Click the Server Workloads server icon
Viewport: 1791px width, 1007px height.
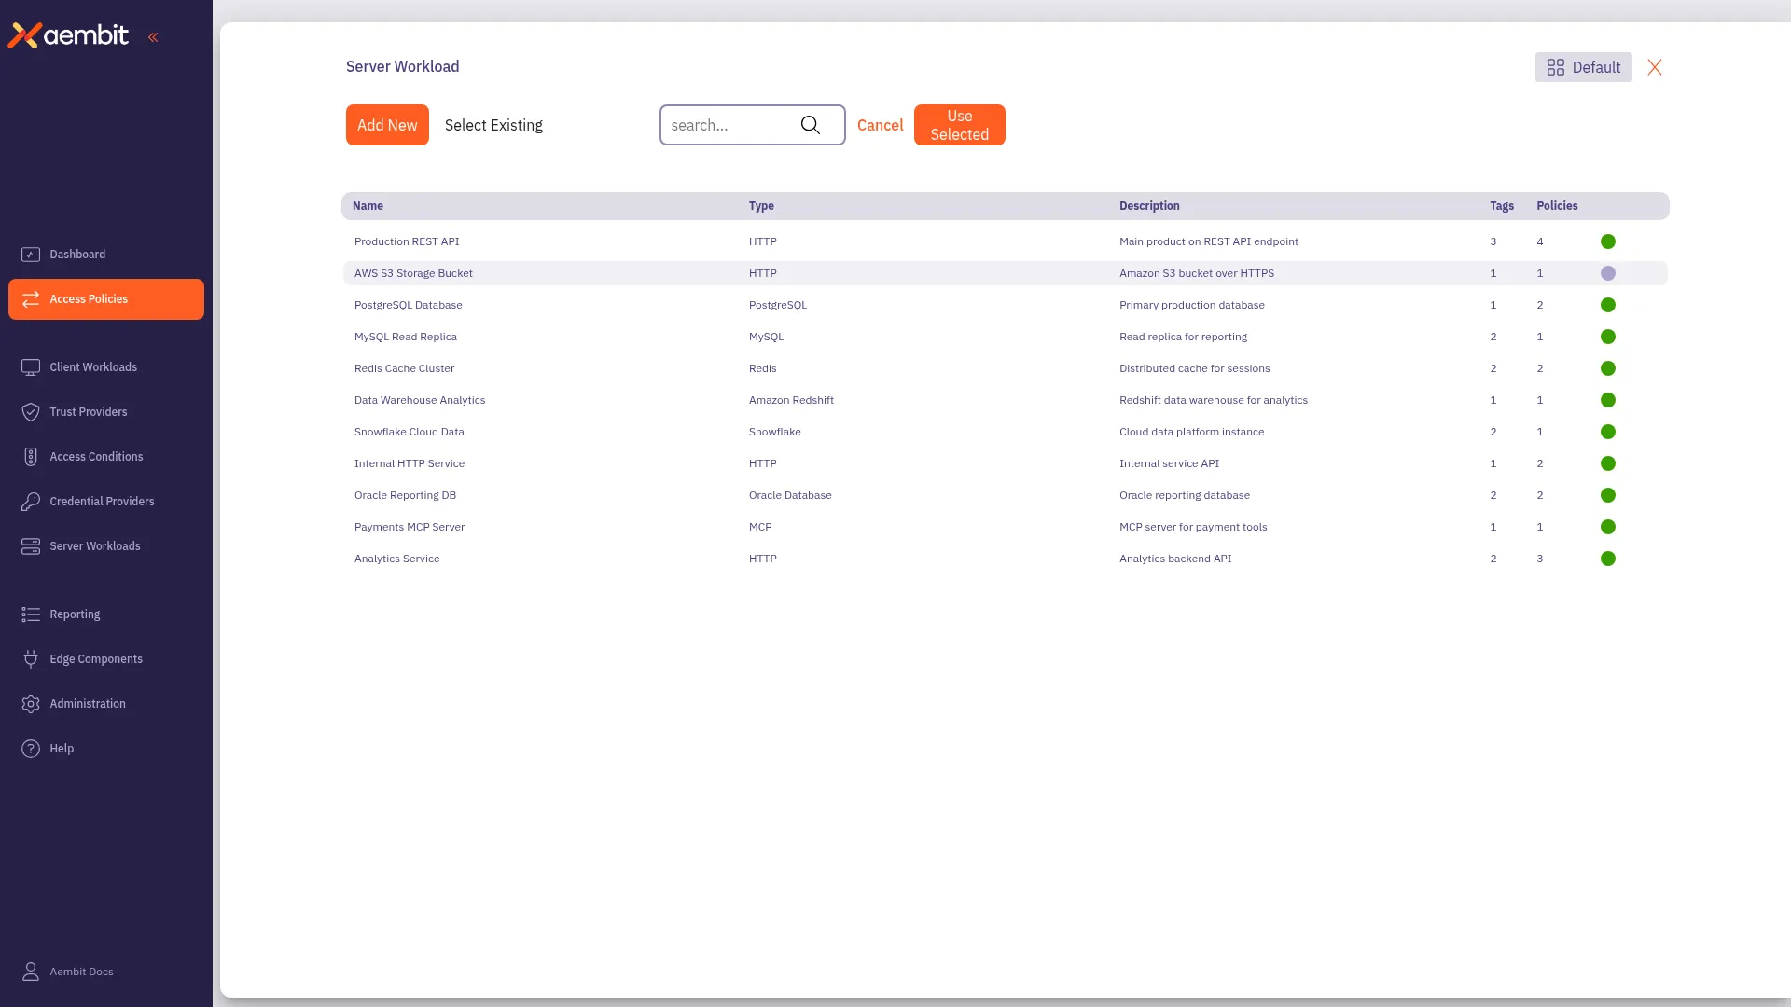click(x=31, y=546)
